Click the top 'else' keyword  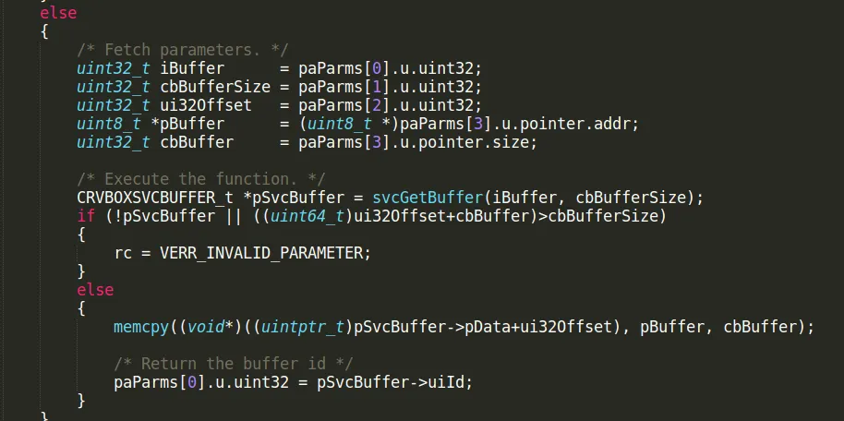[x=58, y=13]
